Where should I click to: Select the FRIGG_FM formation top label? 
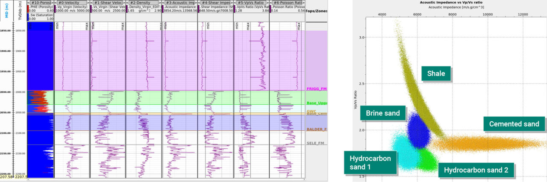pyautogui.click(x=316, y=89)
